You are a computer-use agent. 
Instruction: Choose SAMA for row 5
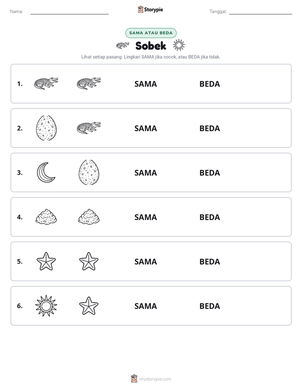click(146, 262)
